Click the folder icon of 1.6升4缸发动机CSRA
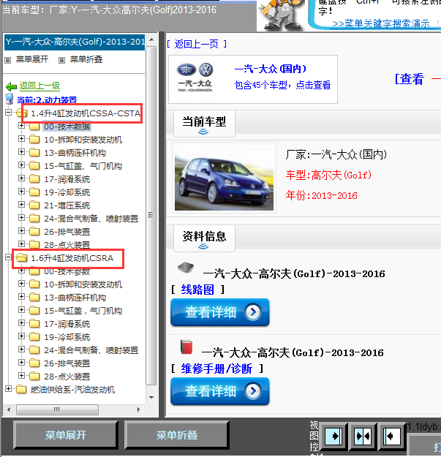Viewport: 441px width, 457px height. click(x=21, y=258)
